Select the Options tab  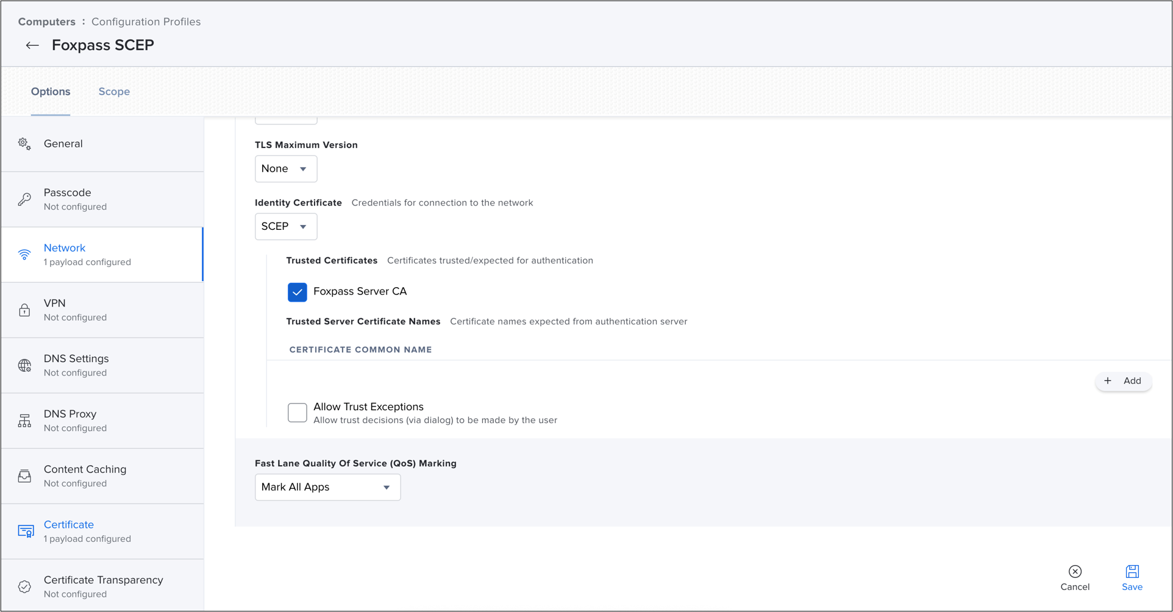pyautogui.click(x=51, y=91)
